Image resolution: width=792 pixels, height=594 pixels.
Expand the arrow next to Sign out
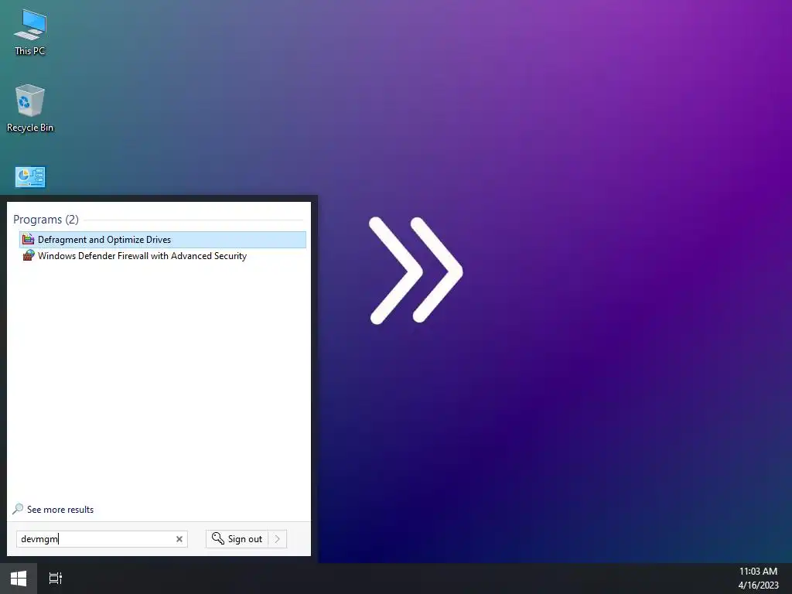[x=278, y=539]
